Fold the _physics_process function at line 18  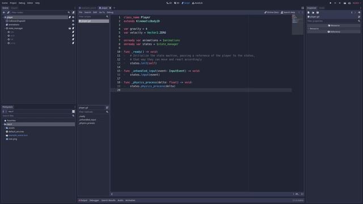(x=122, y=82)
